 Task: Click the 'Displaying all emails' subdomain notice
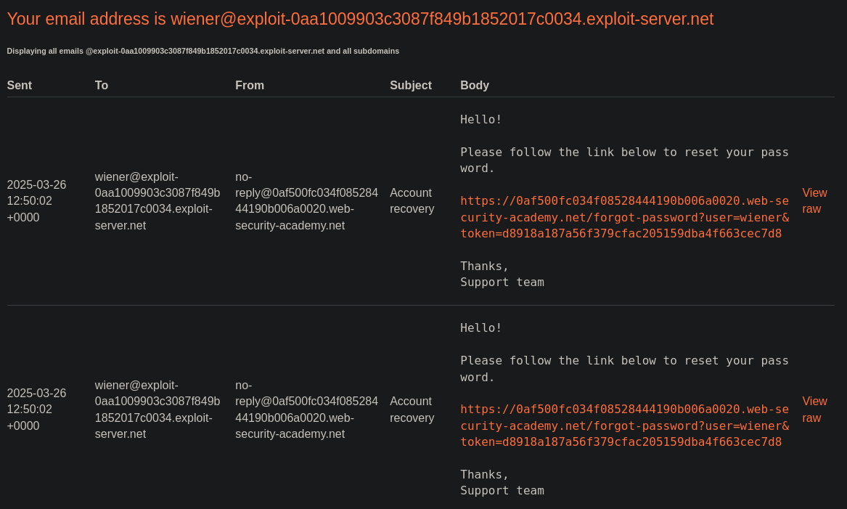click(x=203, y=52)
